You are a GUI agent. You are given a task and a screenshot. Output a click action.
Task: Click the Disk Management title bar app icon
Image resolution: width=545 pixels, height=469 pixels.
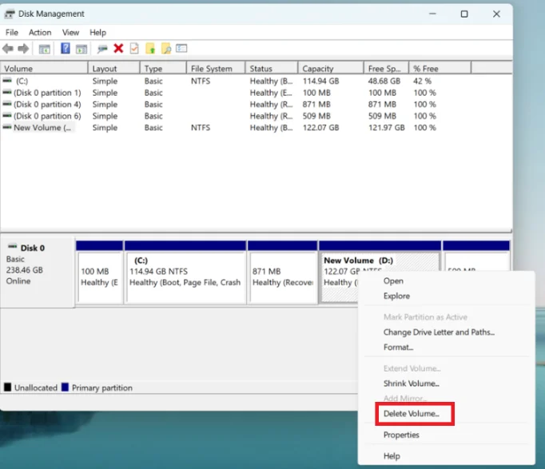[10, 14]
